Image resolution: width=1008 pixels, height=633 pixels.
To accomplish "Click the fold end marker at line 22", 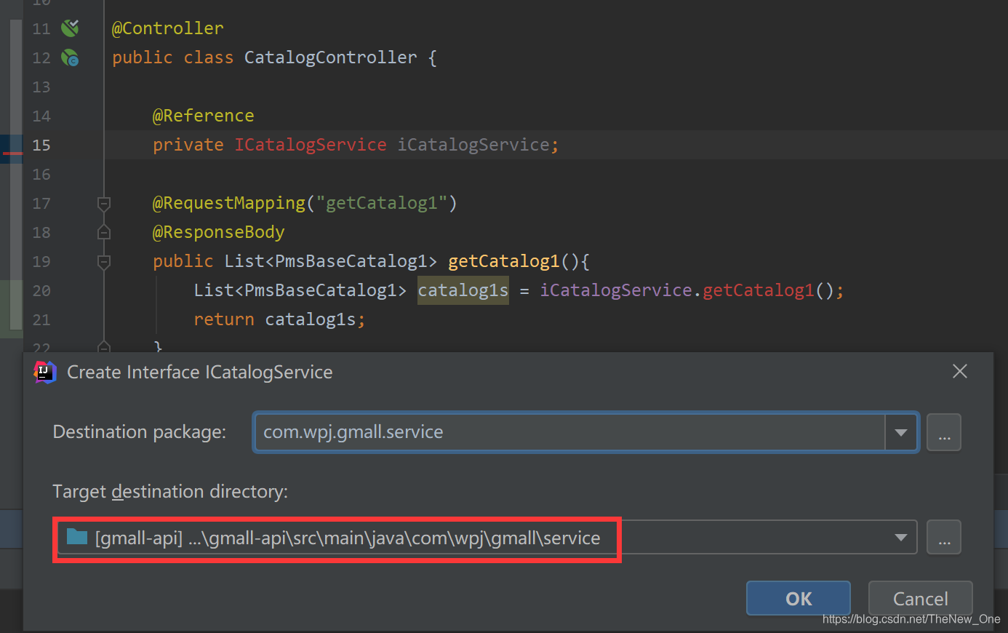I will pos(104,346).
